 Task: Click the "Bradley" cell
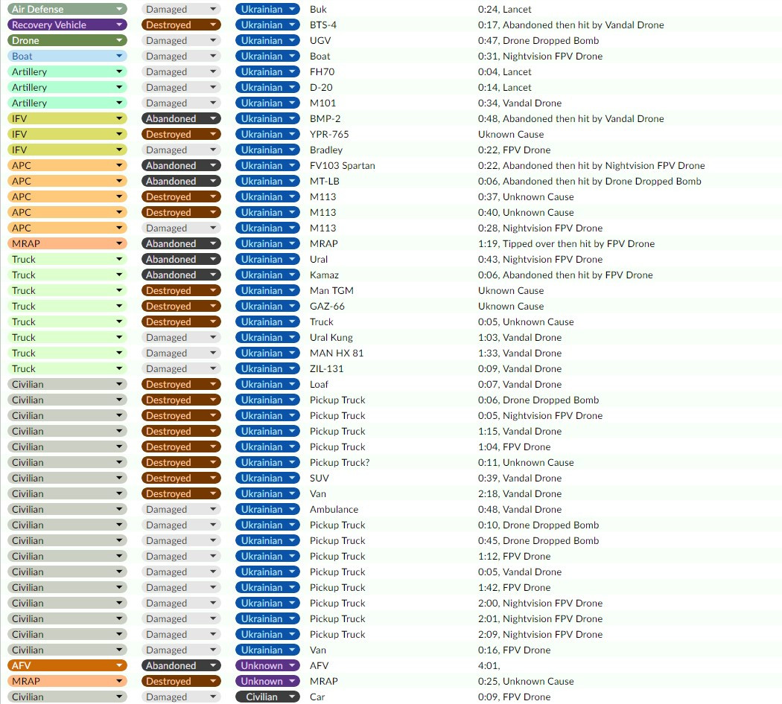326,150
